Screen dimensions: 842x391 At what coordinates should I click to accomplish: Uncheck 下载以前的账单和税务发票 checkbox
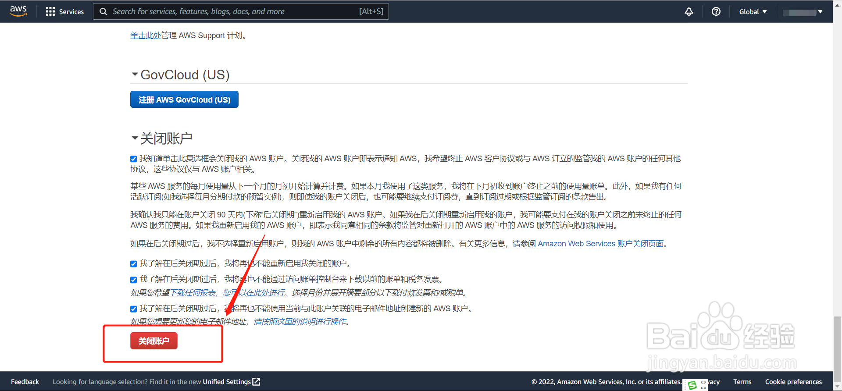click(134, 279)
